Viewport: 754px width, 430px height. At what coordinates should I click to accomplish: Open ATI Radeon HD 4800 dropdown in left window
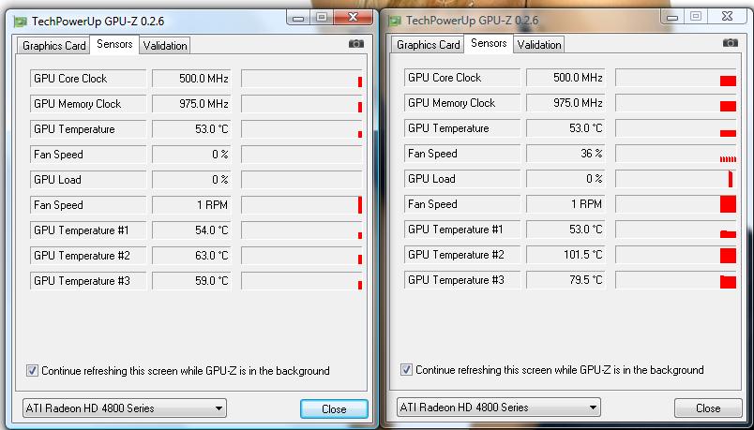click(x=125, y=408)
